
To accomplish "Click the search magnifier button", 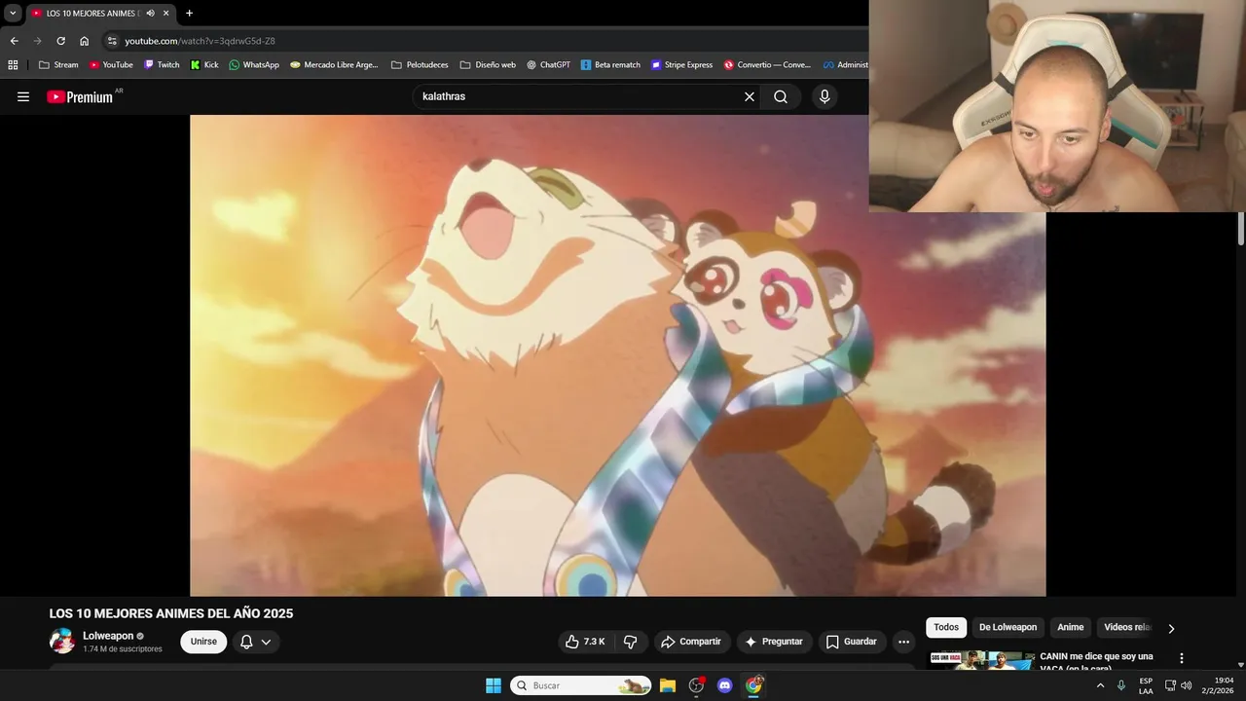I will pyautogui.click(x=781, y=96).
